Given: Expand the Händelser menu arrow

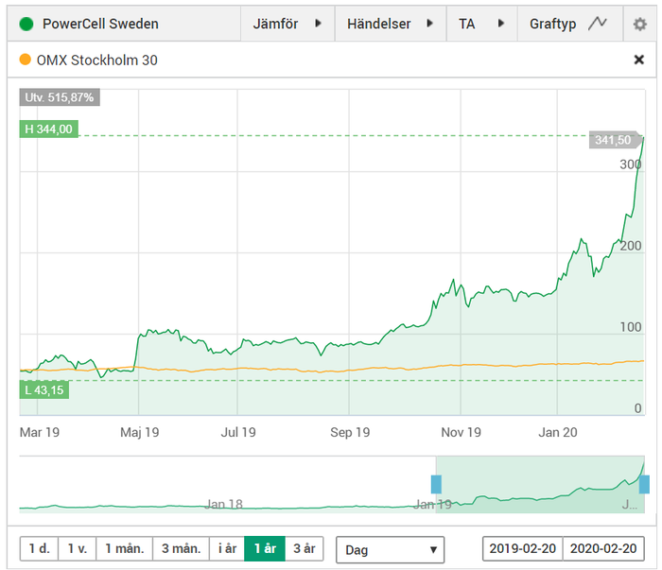Looking at the screenshot, I should pyautogui.click(x=429, y=24).
